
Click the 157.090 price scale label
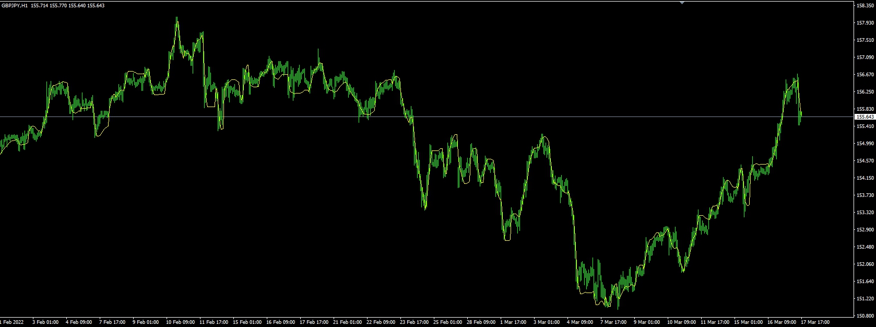[866, 57]
